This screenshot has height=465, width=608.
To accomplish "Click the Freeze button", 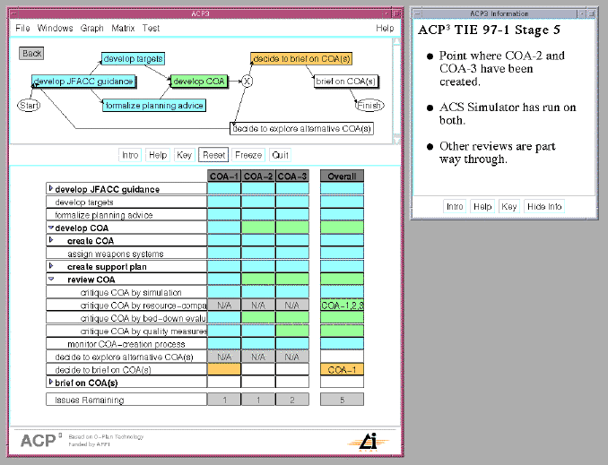I will click(248, 155).
